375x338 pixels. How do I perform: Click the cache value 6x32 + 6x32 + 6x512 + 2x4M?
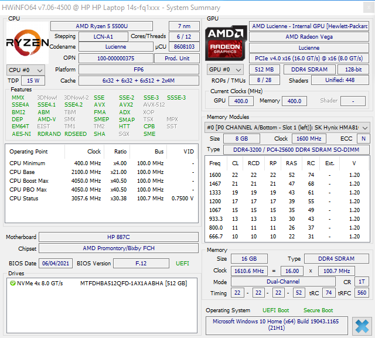[139, 81]
